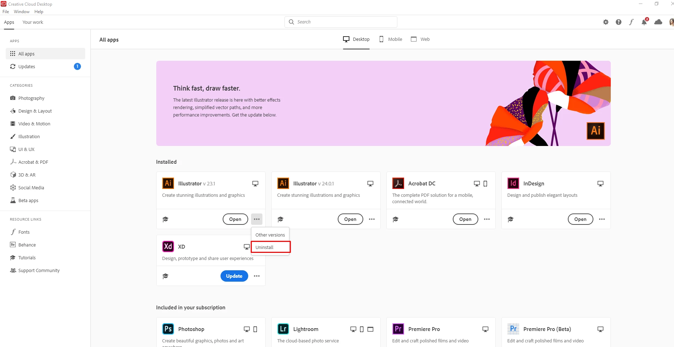
Task: Update the XD app
Action: click(234, 276)
